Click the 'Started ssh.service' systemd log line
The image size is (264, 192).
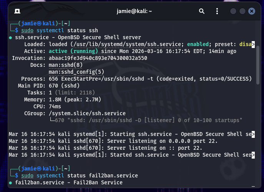(132, 155)
